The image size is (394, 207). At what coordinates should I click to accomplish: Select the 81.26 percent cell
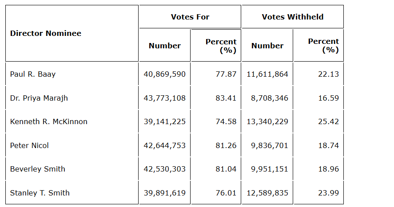[226, 145]
